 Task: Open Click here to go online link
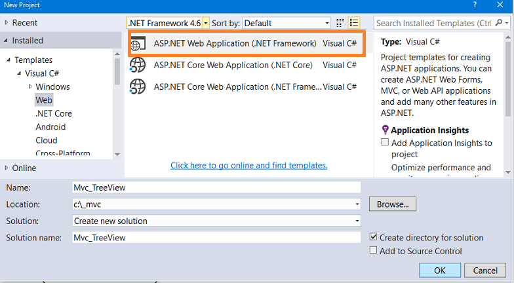coord(249,165)
